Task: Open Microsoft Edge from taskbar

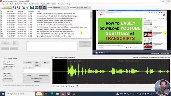Action: (x=52, y=94)
